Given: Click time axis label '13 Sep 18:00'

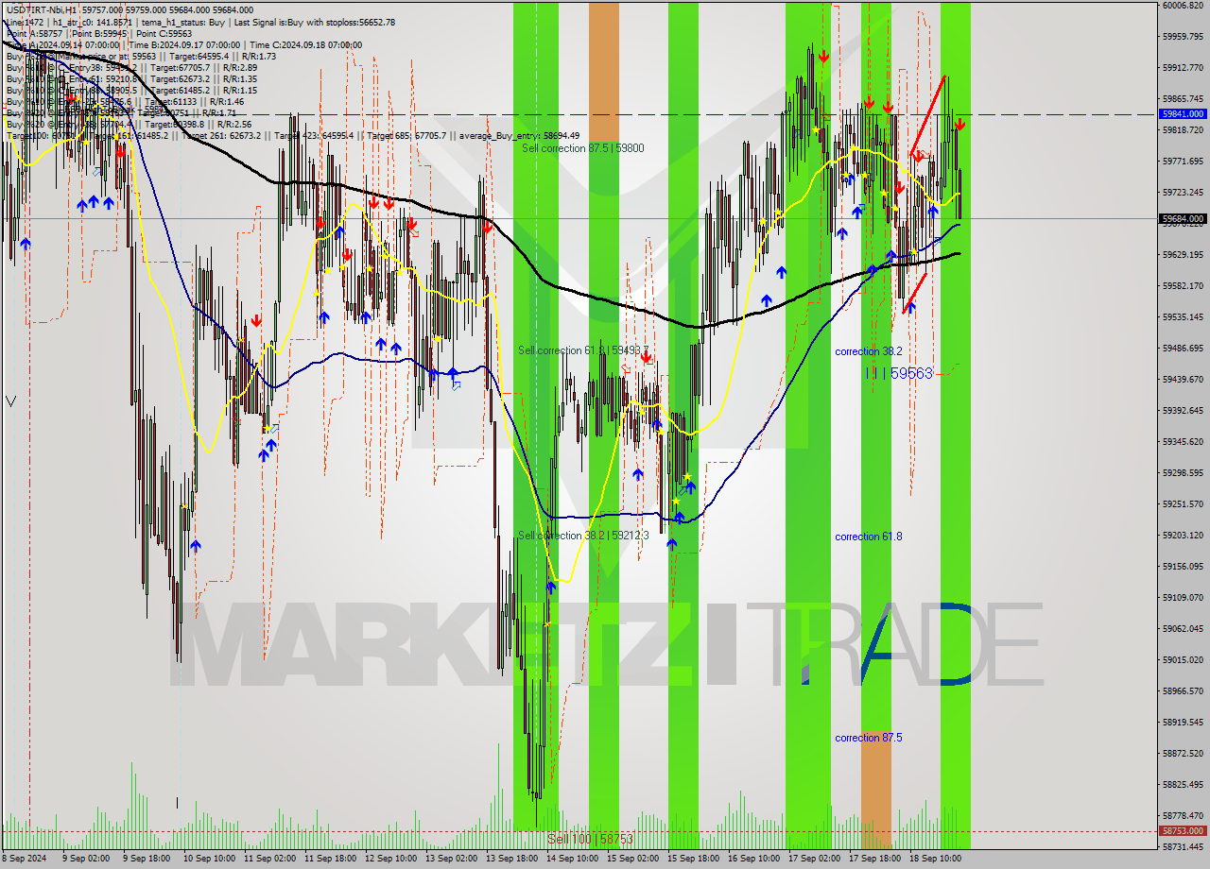Looking at the screenshot, I should 511,859.
